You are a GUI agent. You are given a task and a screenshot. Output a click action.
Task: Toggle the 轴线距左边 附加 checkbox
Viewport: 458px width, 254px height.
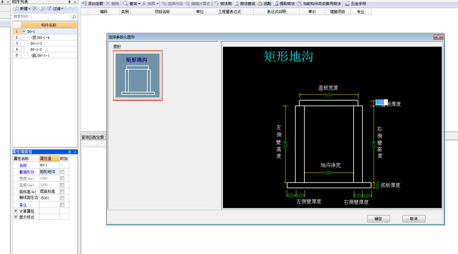tap(62, 198)
